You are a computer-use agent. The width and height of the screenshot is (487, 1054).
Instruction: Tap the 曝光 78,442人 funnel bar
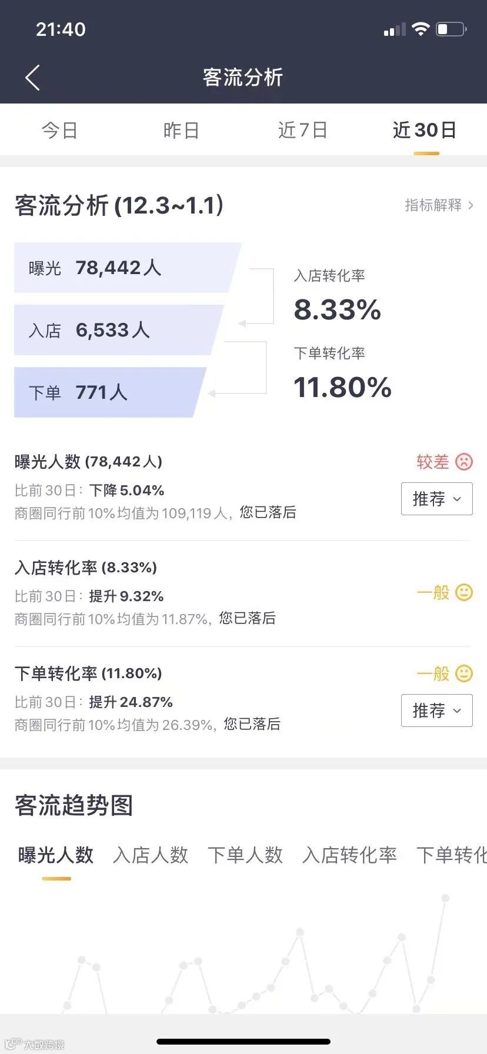[128, 268]
